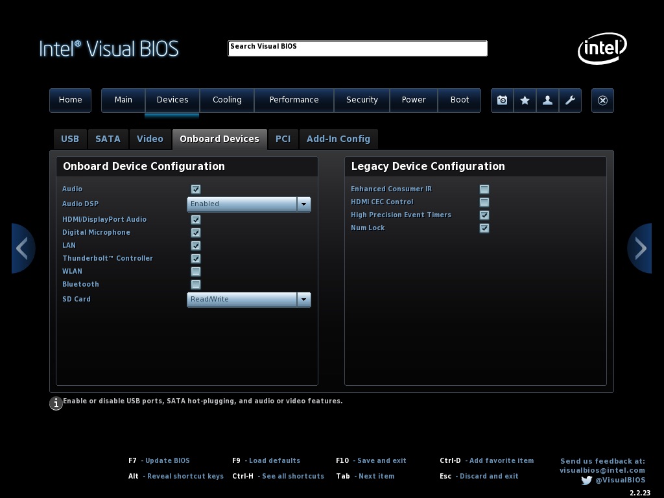Click the Audio DSP Enabled value field

click(242, 204)
